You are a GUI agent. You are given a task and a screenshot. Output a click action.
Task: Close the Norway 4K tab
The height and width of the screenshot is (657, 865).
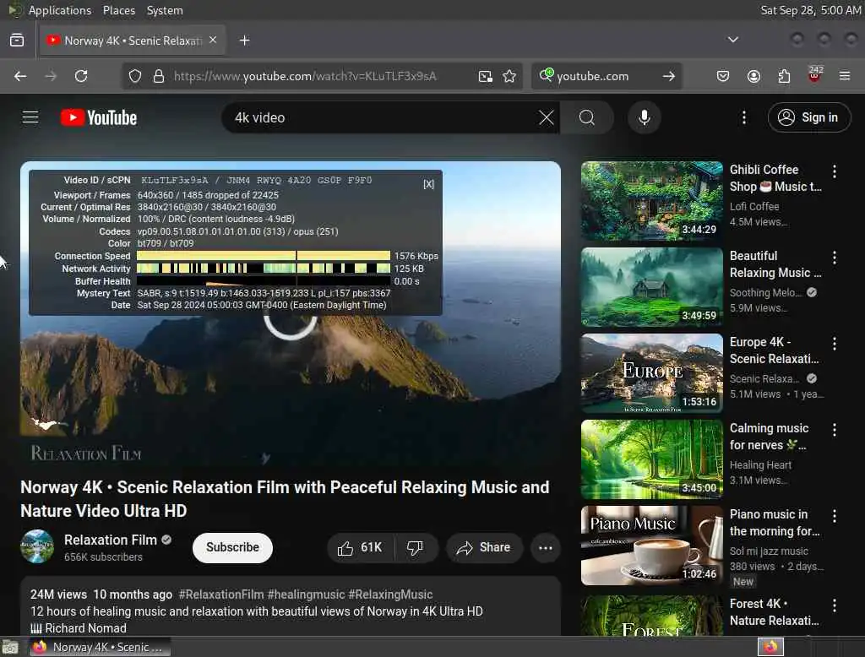pos(213,40)
